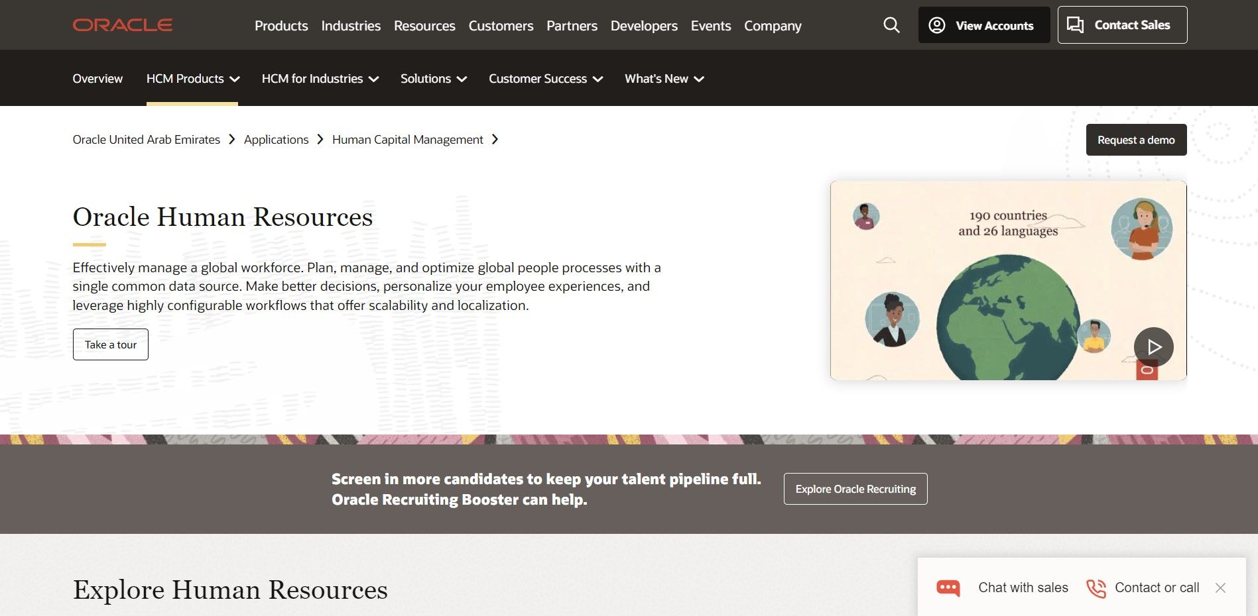Image resolution: width=1258 pixels, height=616 pixels.
Task: Click the Oracle Recruiting Booster banner text
Action: [546, 489]
